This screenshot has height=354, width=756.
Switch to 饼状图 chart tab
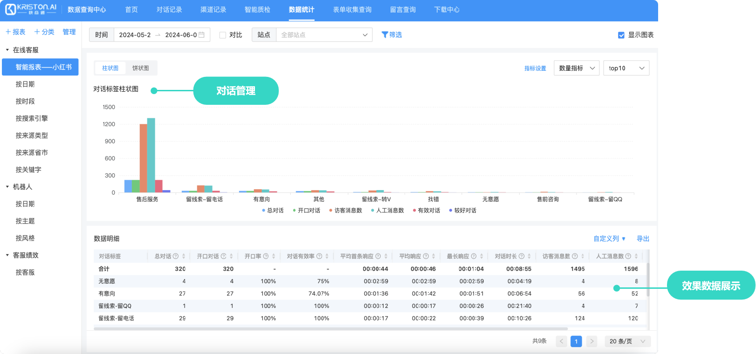[x=140, y=68]
